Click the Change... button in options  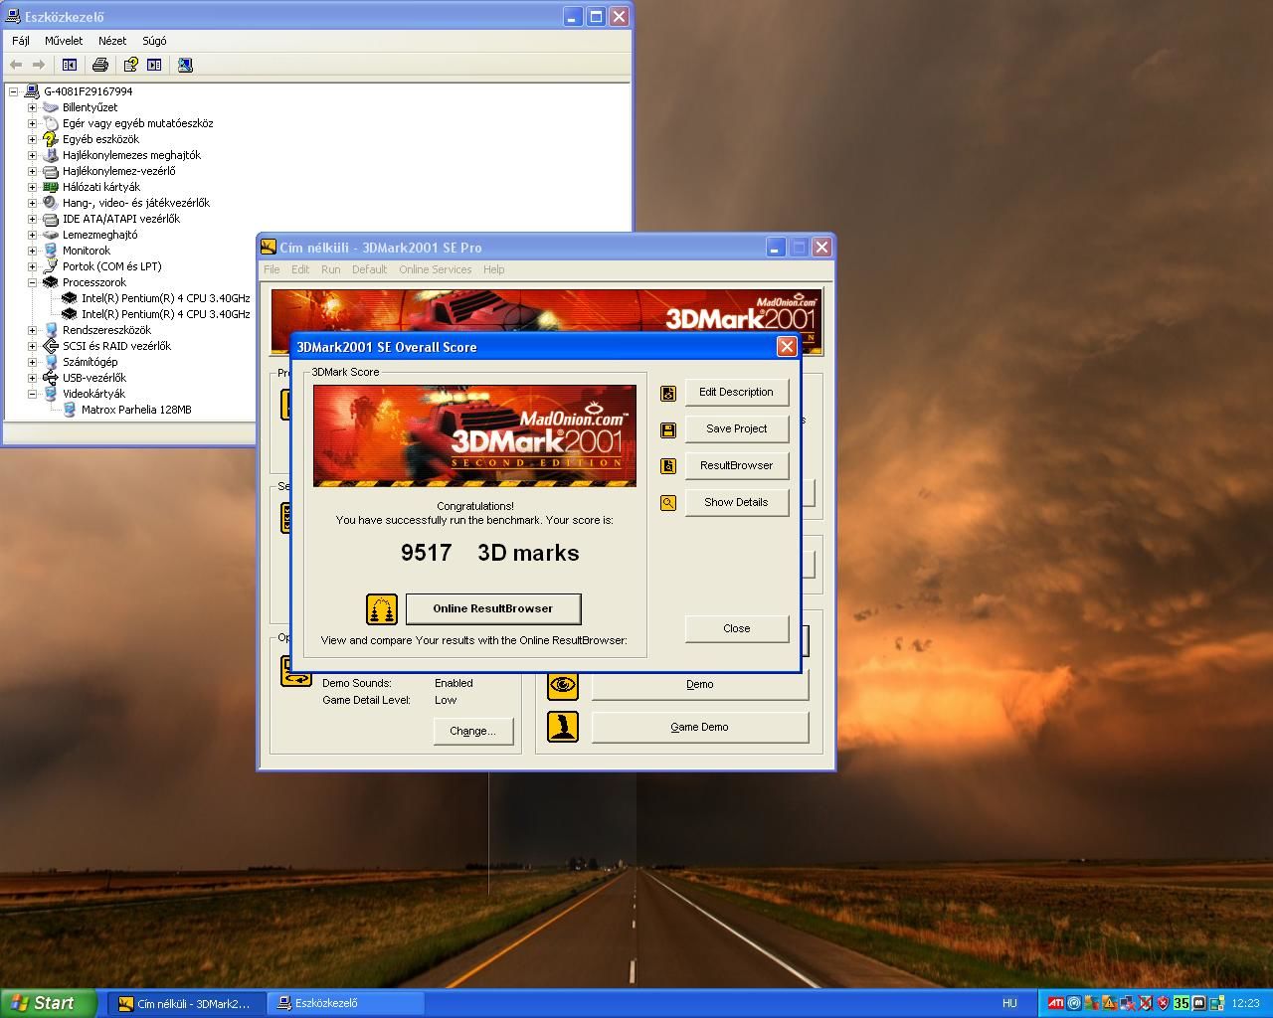pyautogui.click(x=473, y=731)
